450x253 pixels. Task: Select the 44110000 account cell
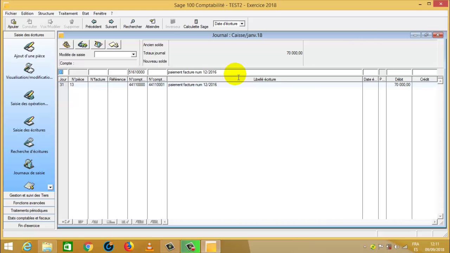click(x=137, y=85)
